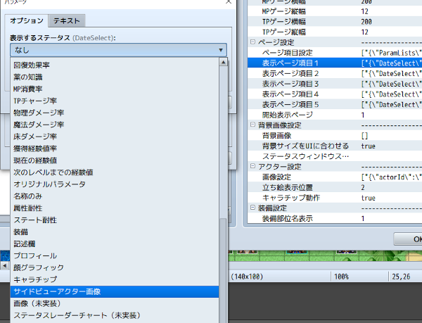Choose プロフィール from the list
This screenshot has height=323, width=422.
[x=115, y=255]
